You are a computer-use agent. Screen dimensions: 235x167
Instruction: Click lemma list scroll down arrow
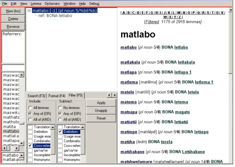click(22, 143)
